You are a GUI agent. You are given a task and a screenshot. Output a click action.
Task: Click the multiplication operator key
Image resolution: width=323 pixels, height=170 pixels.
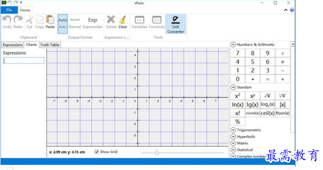283,62
